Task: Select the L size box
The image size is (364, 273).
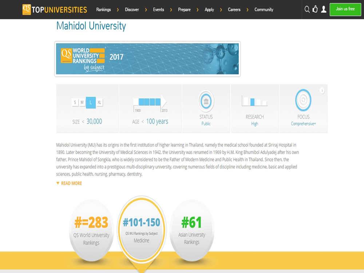Action: point(91,103)
